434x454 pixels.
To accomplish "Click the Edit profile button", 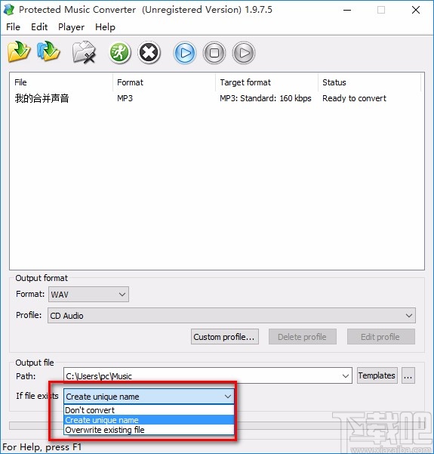I will coord(381,337).
